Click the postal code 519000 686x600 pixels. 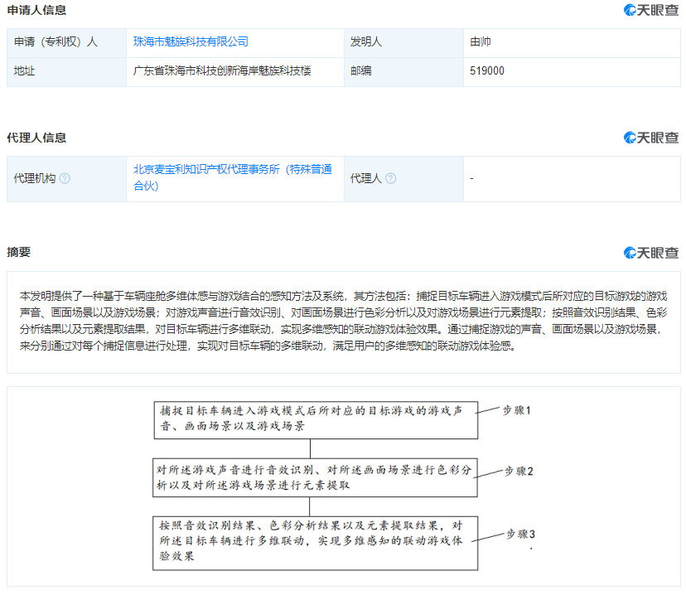pos(486,71)
